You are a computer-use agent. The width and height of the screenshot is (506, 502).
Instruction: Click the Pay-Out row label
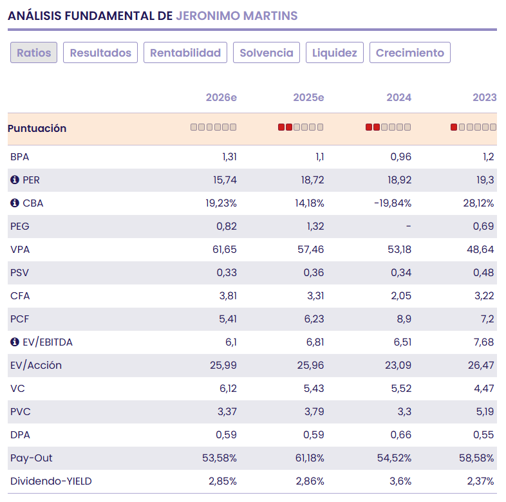32,458
